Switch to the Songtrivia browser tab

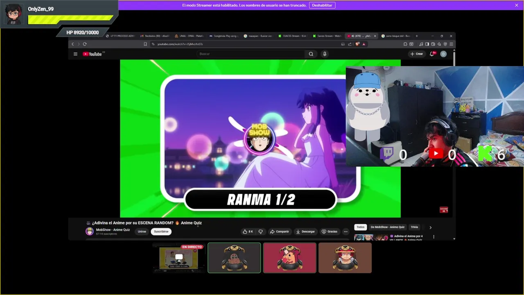tap(224, 36)
